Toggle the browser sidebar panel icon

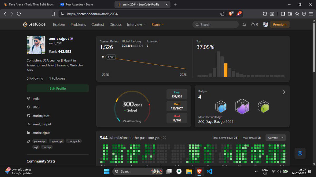(283, 14)
